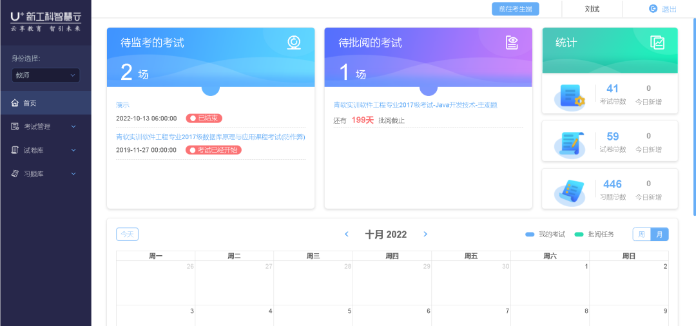Go to next month in calendar

pyautogui.click(x=425, y=234)
